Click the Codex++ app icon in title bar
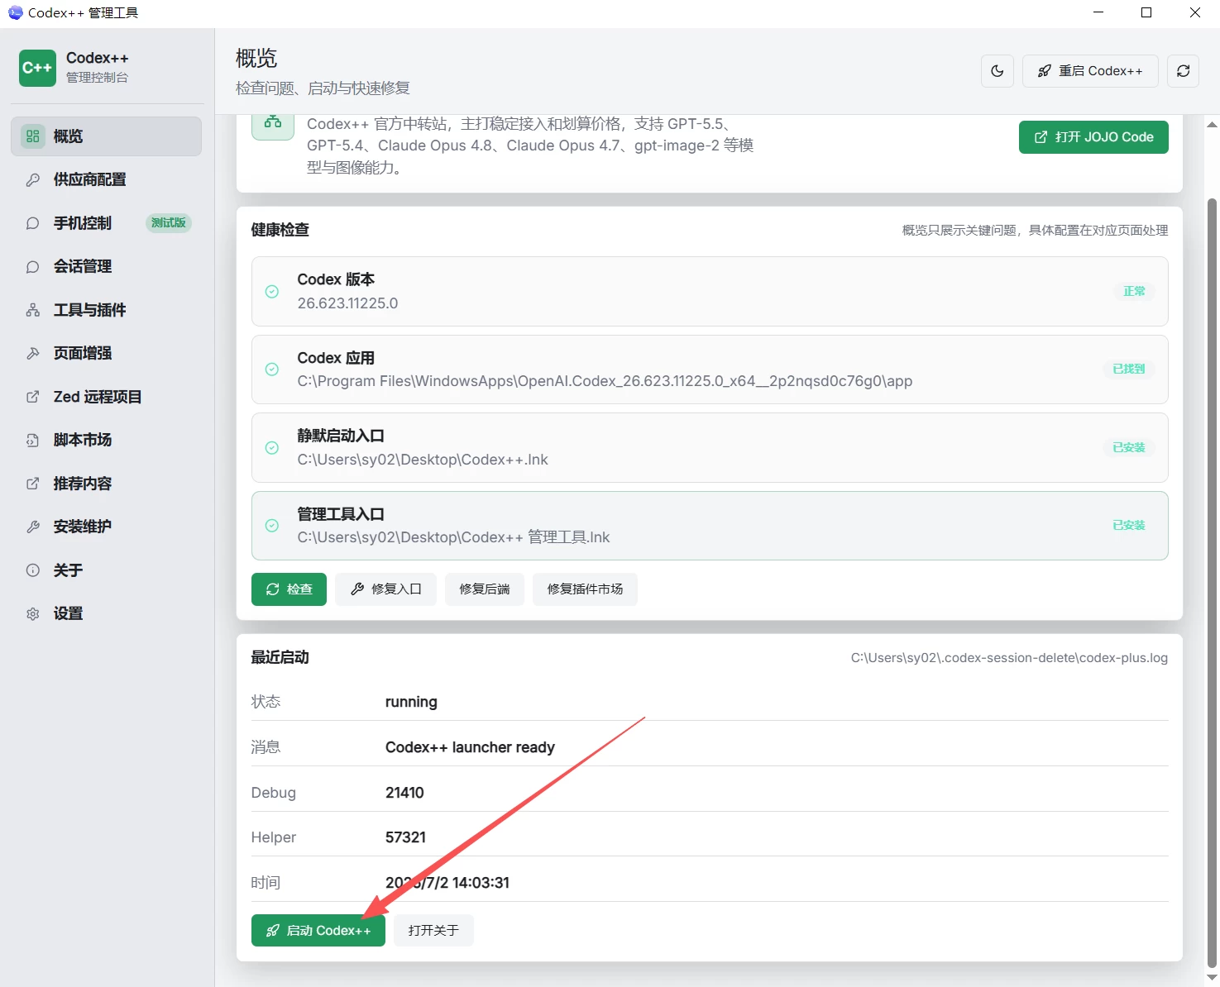The image size is (1220, 987). click(x=15, y=12)
